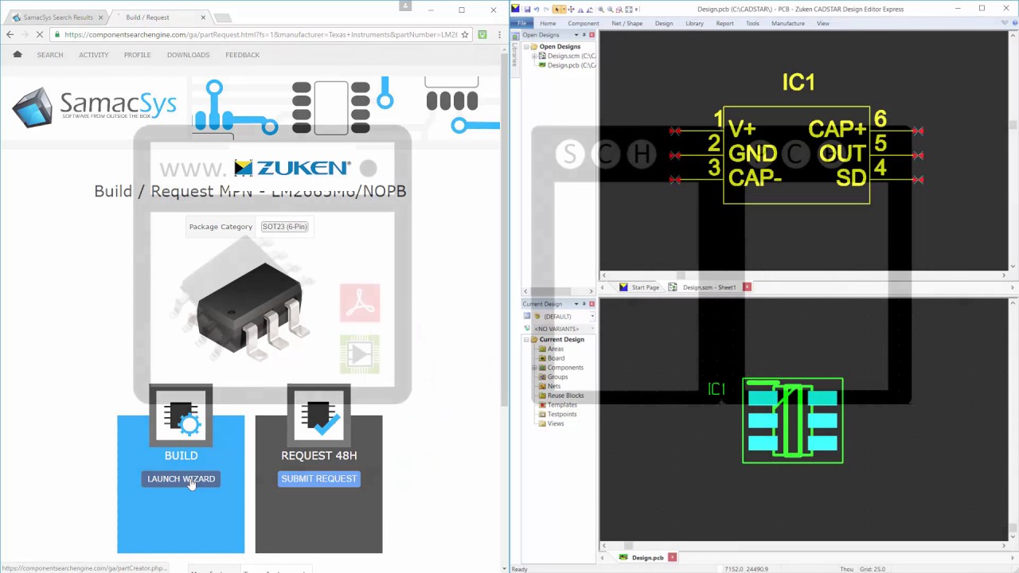
Task: Open the Open Designs panel menu arrow
Action: coord(576,35)
